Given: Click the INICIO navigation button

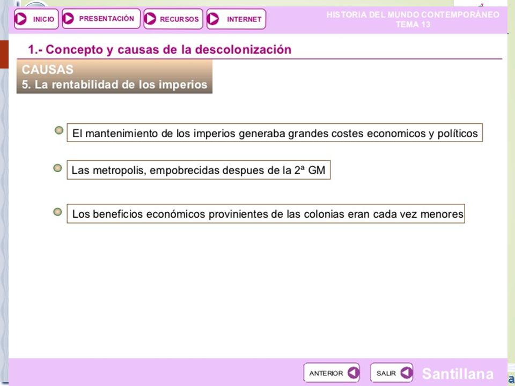Looking at the screenshot, I should coord(36,19).
